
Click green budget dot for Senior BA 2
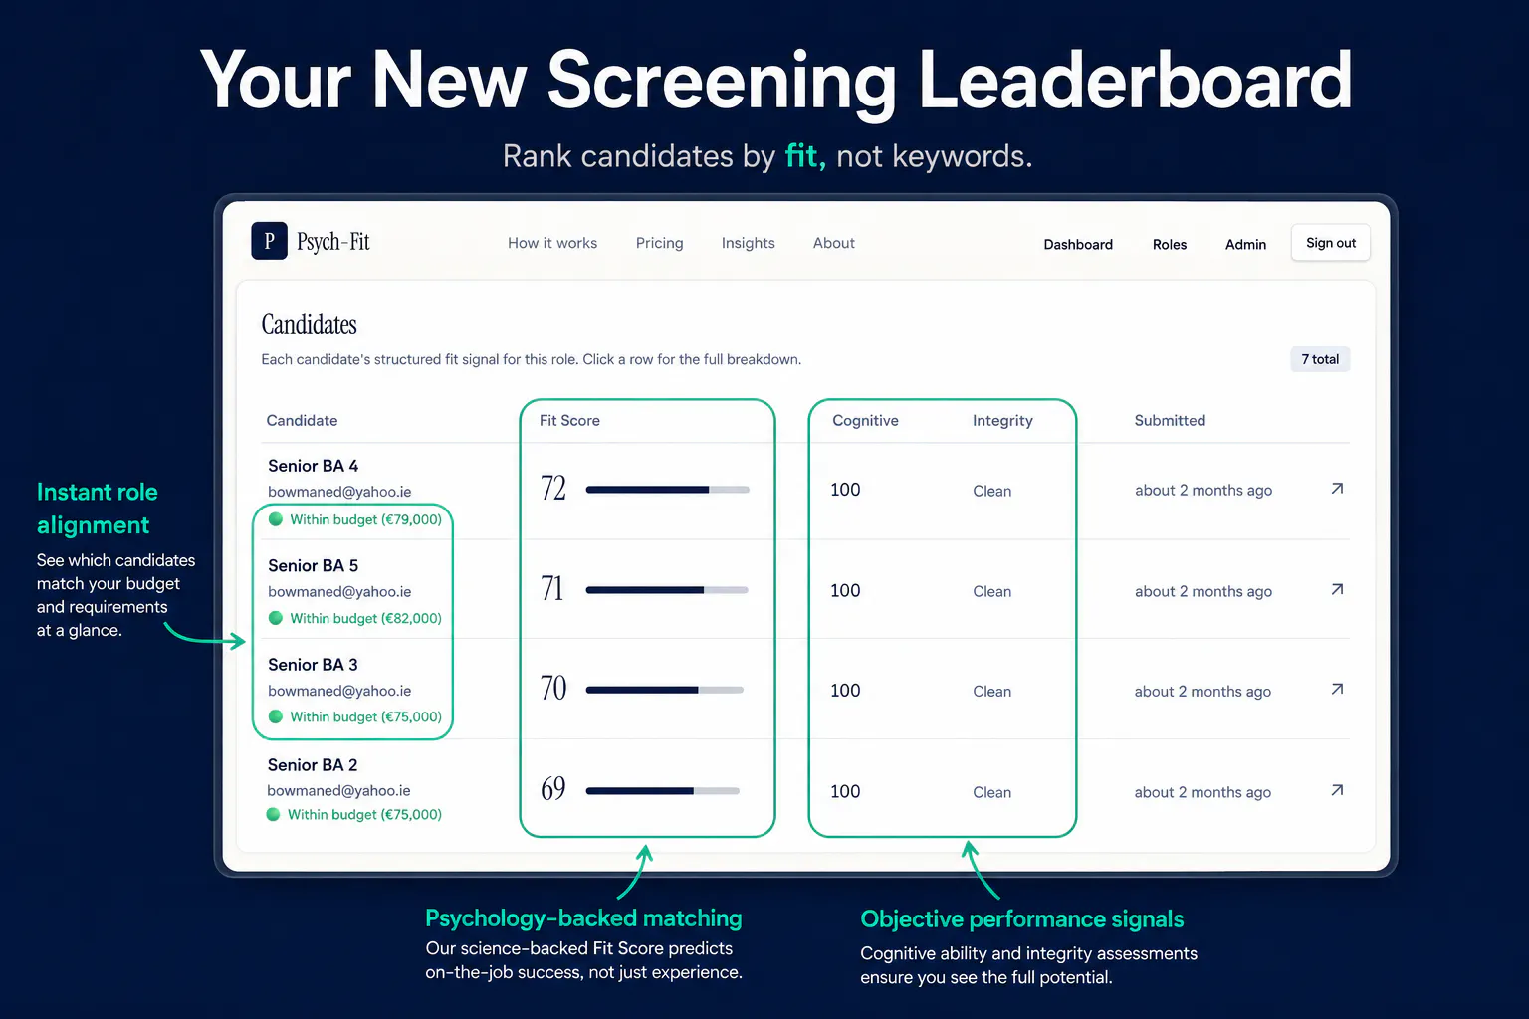coord(274,814)
